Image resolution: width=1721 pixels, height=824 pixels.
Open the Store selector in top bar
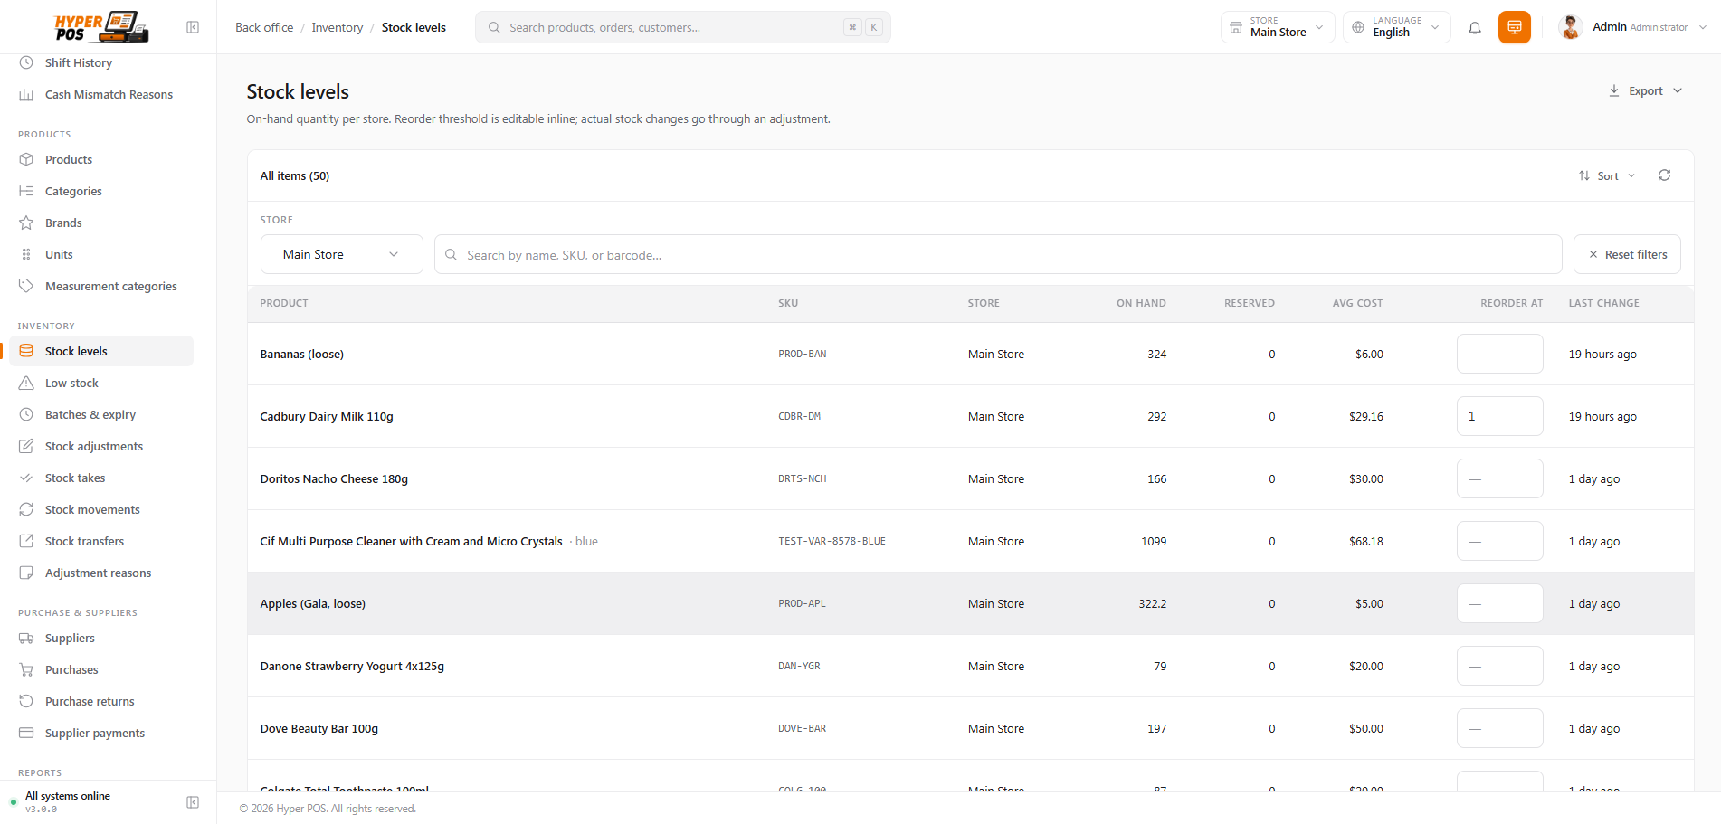1277,27
